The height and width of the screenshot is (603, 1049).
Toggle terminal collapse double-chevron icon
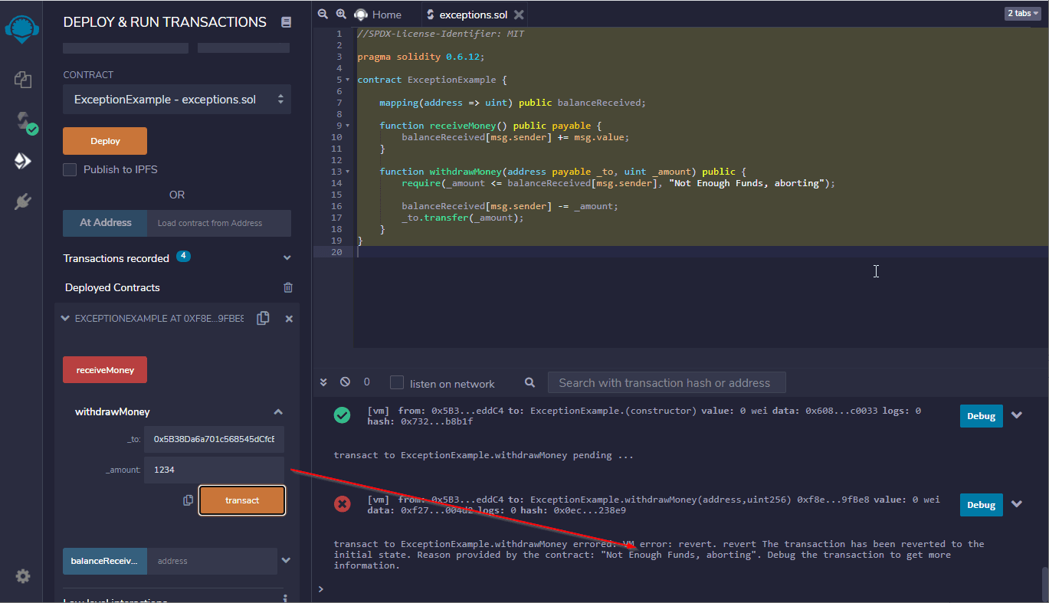click(x=323, y=382)
